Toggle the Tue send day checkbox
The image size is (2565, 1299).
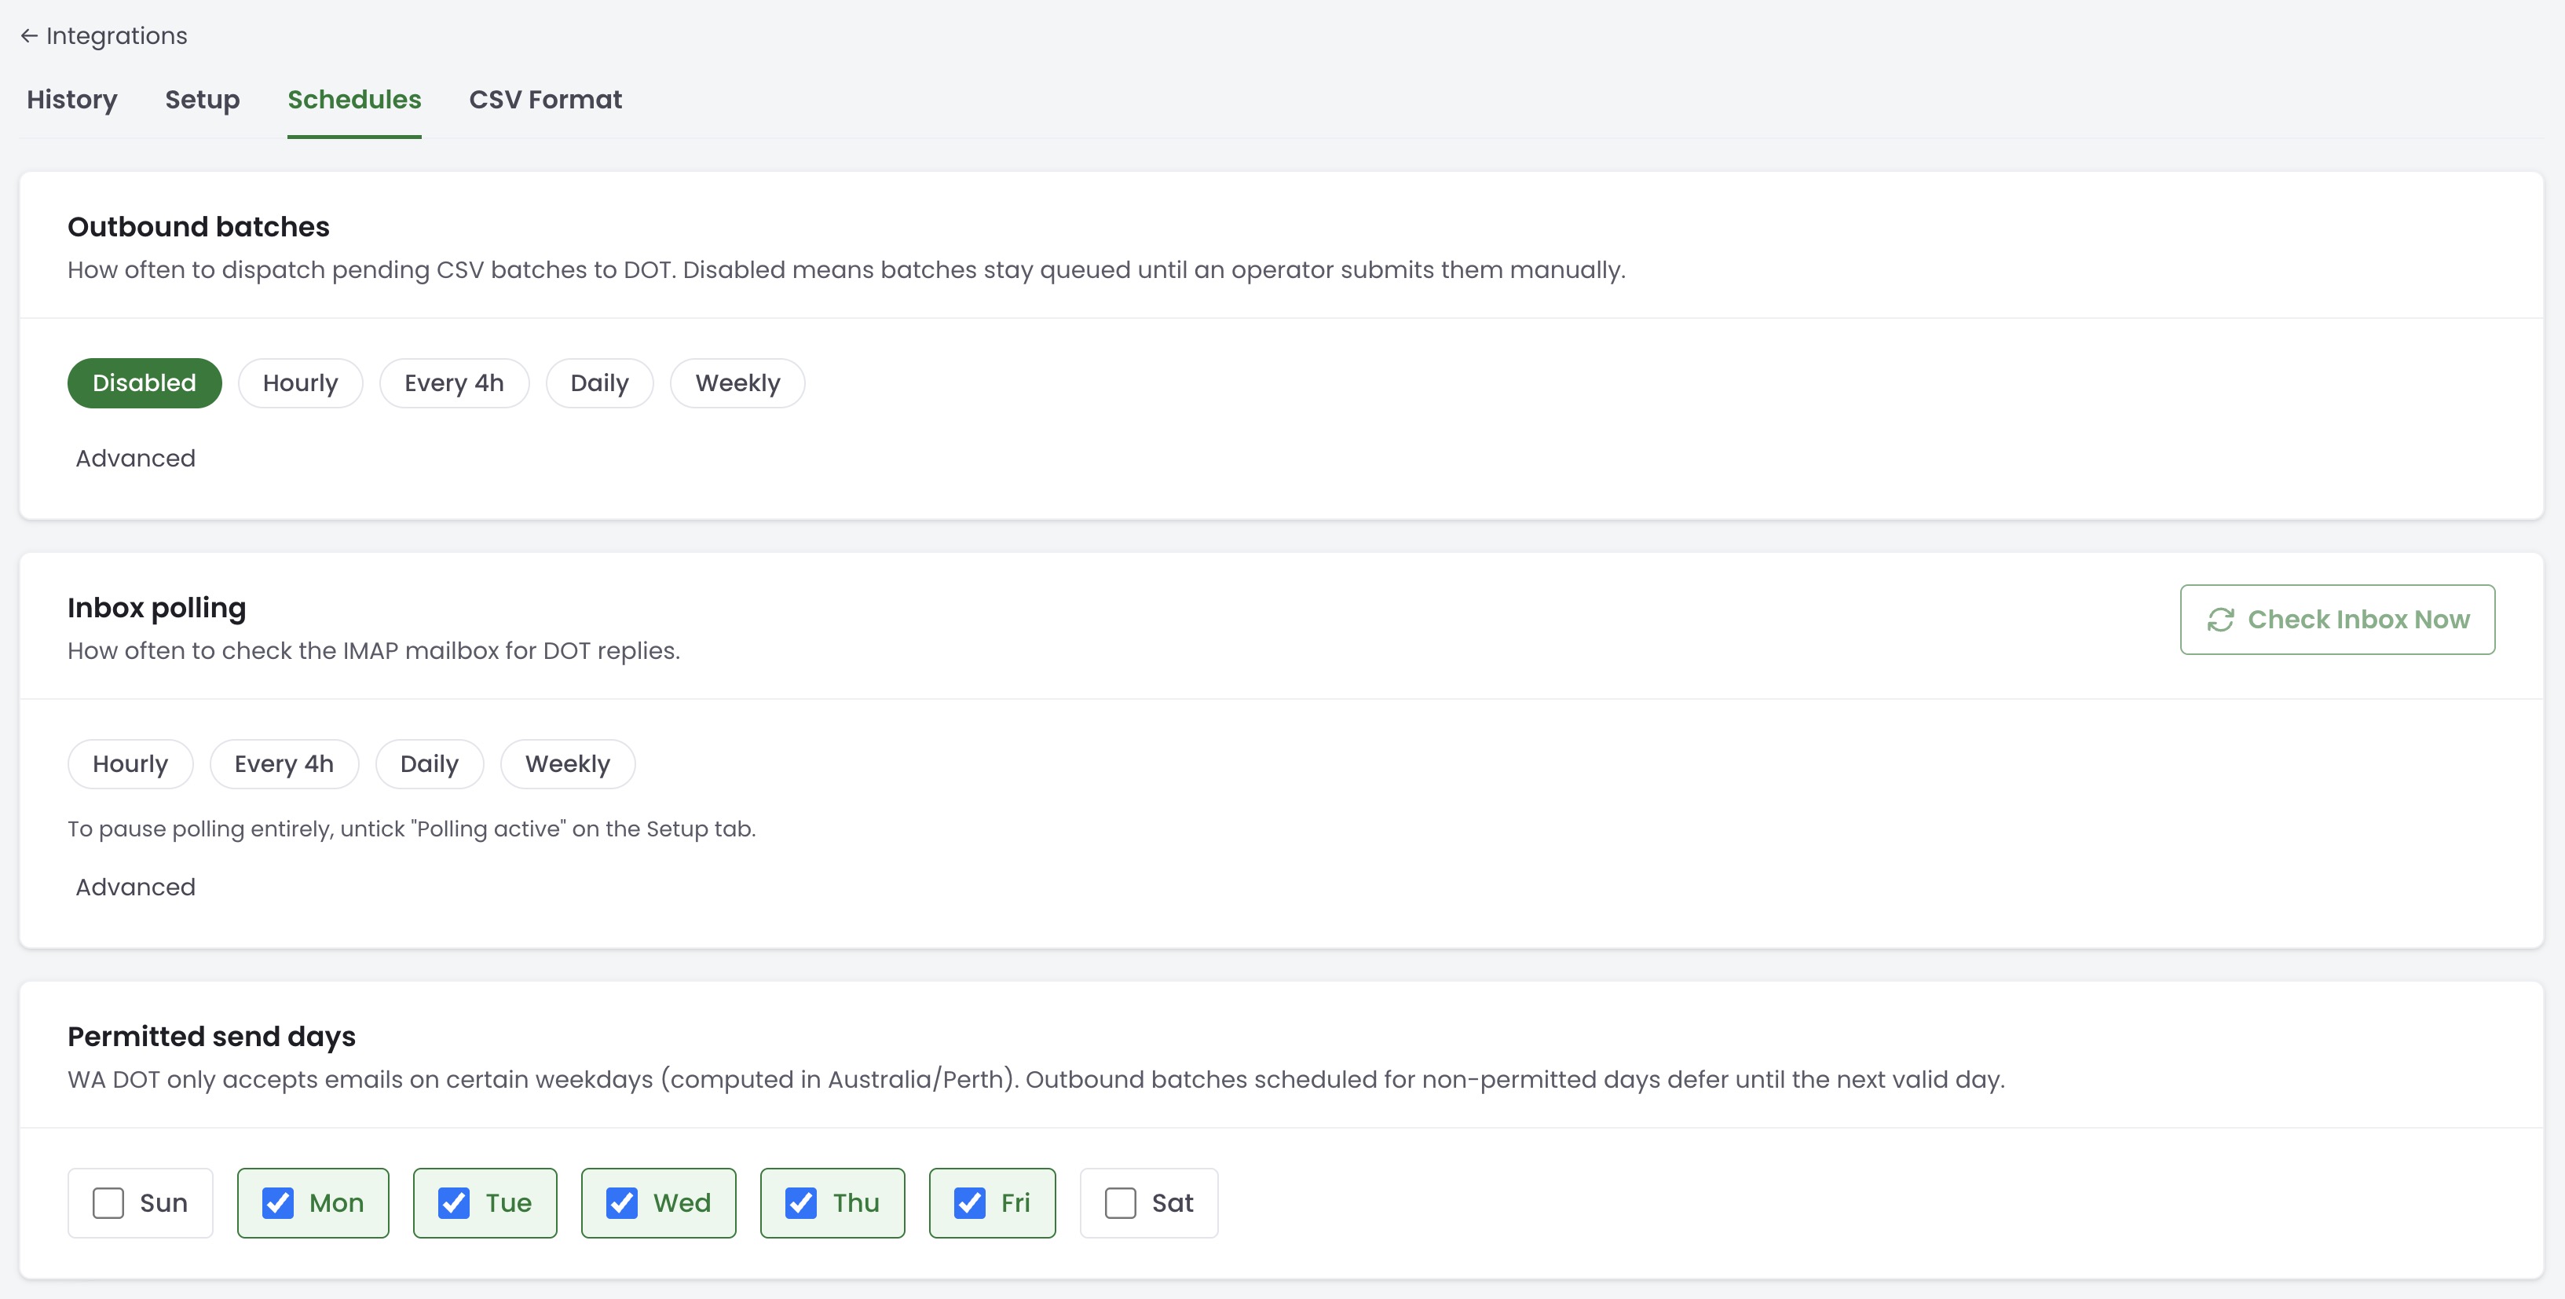pos(454,1203)
